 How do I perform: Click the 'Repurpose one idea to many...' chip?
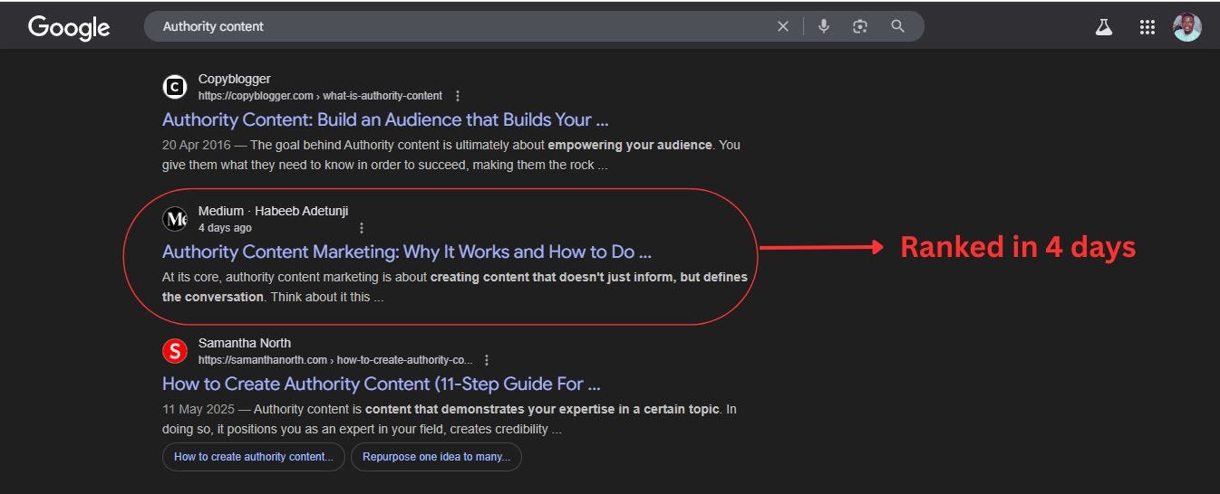pos(436,457)
